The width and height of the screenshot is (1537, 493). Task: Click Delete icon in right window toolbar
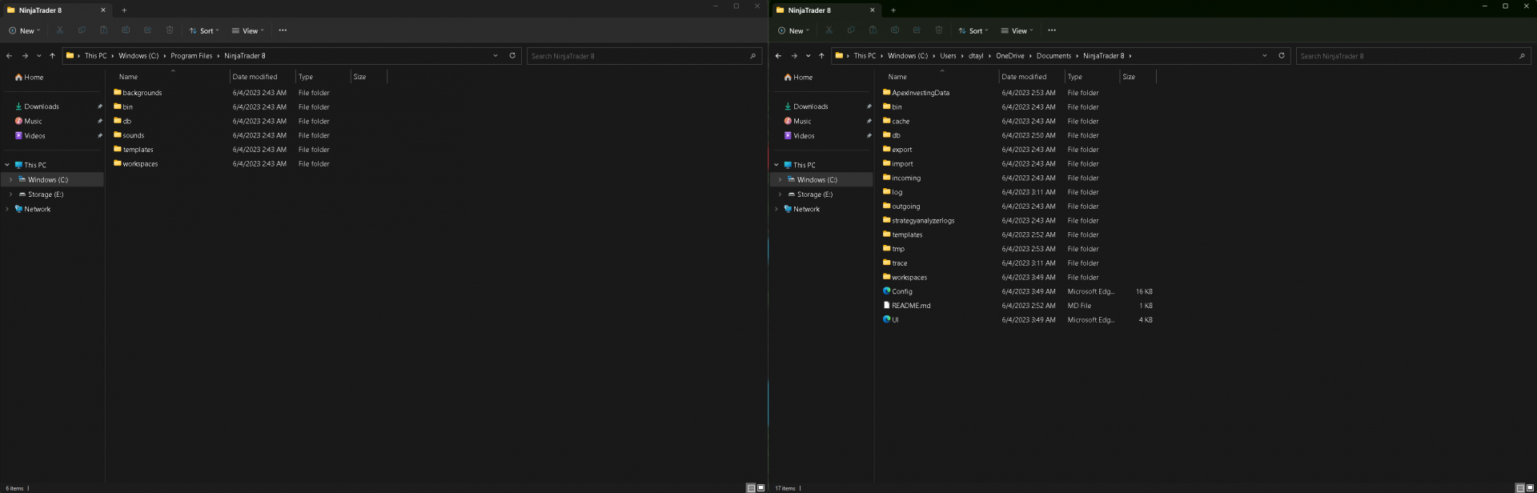tap(939, 30)
